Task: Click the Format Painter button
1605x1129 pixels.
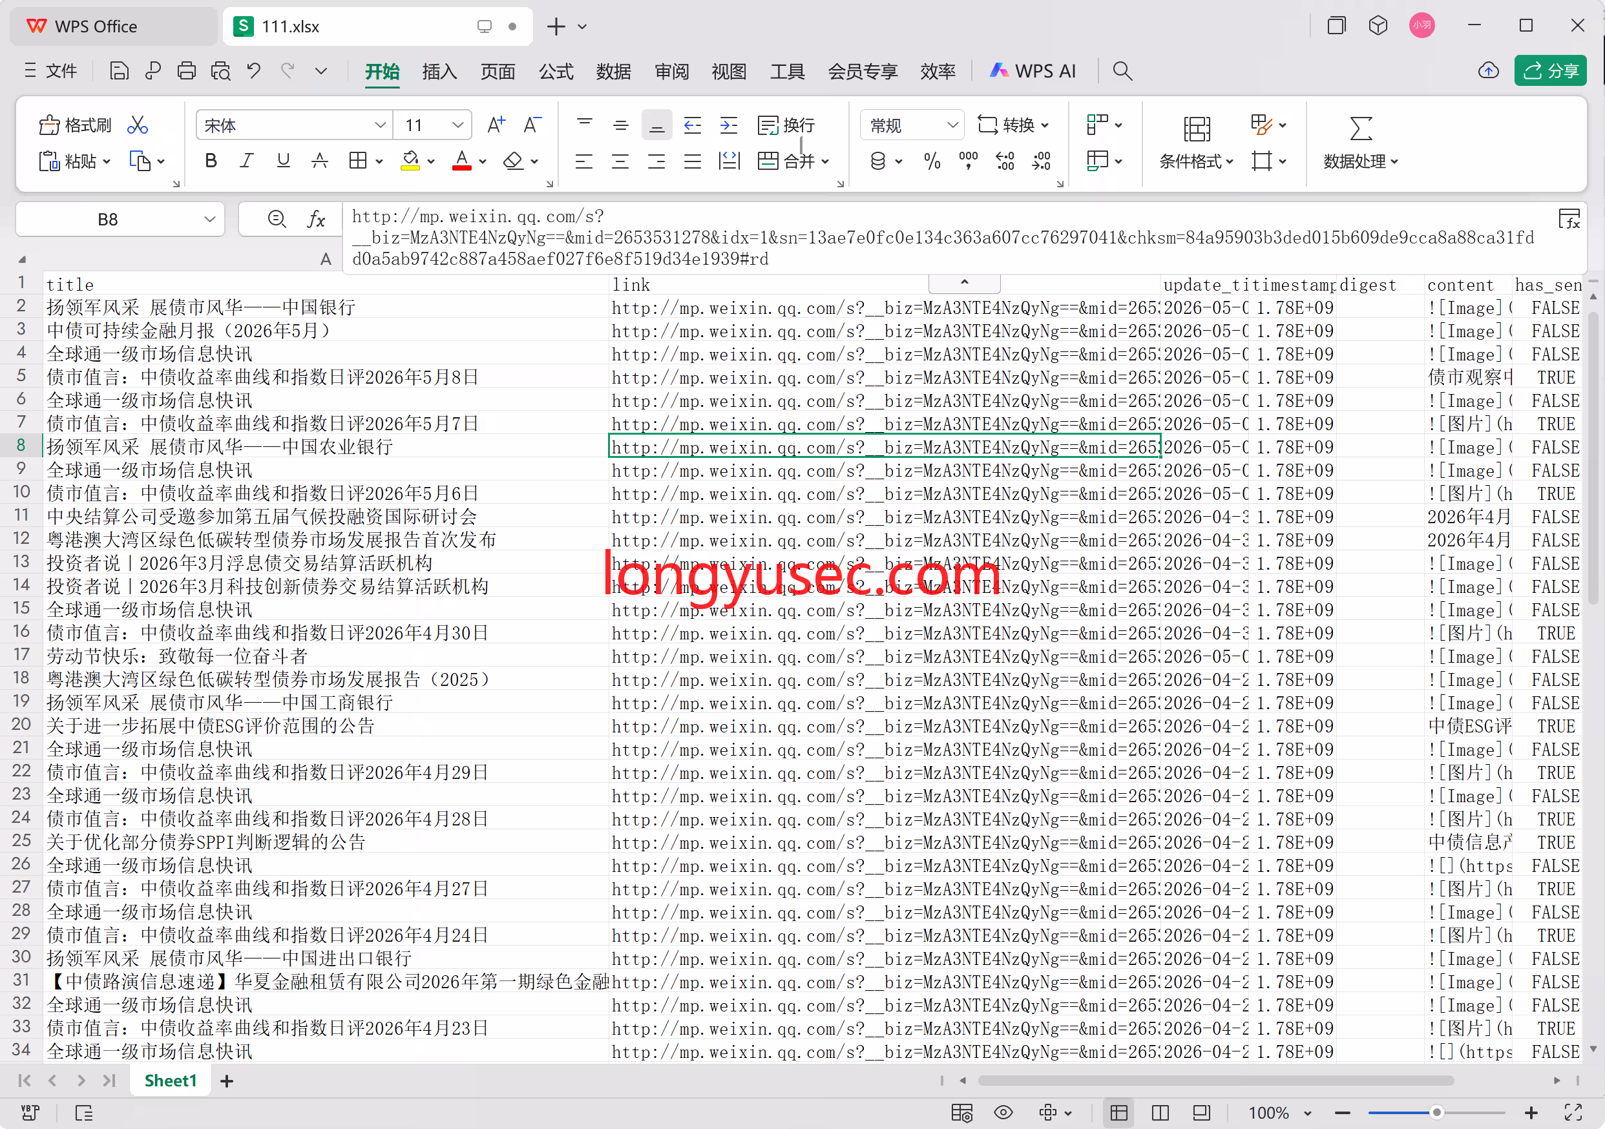Action: [x=76, y=125]
